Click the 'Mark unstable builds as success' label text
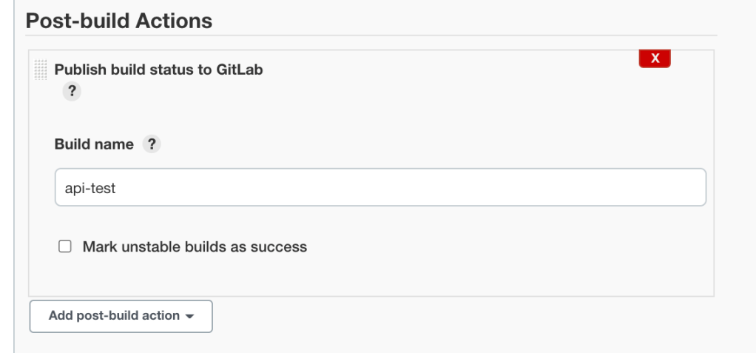Viewport: 756px width, 353px height. [x=195, y=246]
